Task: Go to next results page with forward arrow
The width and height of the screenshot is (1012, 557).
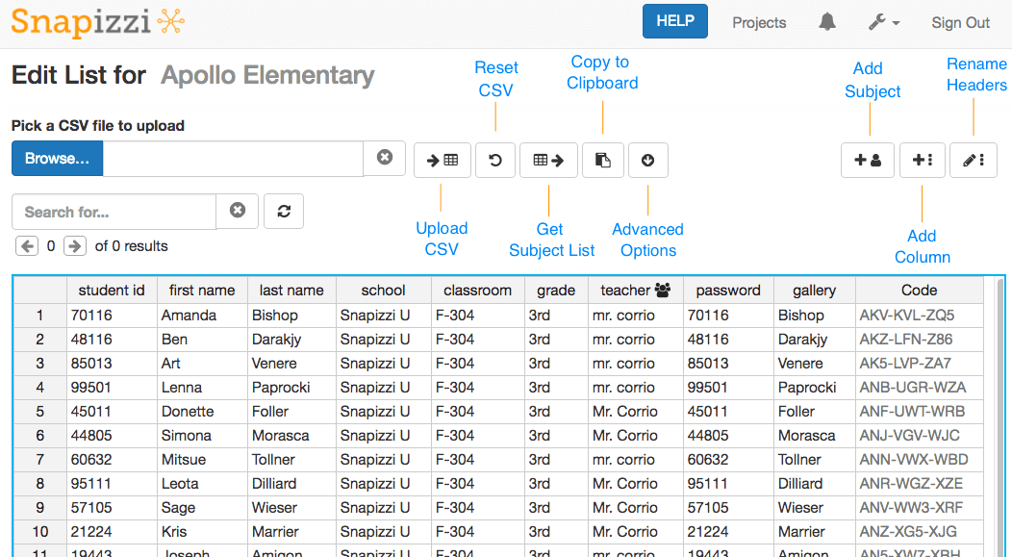Action: tap(74, 245)
